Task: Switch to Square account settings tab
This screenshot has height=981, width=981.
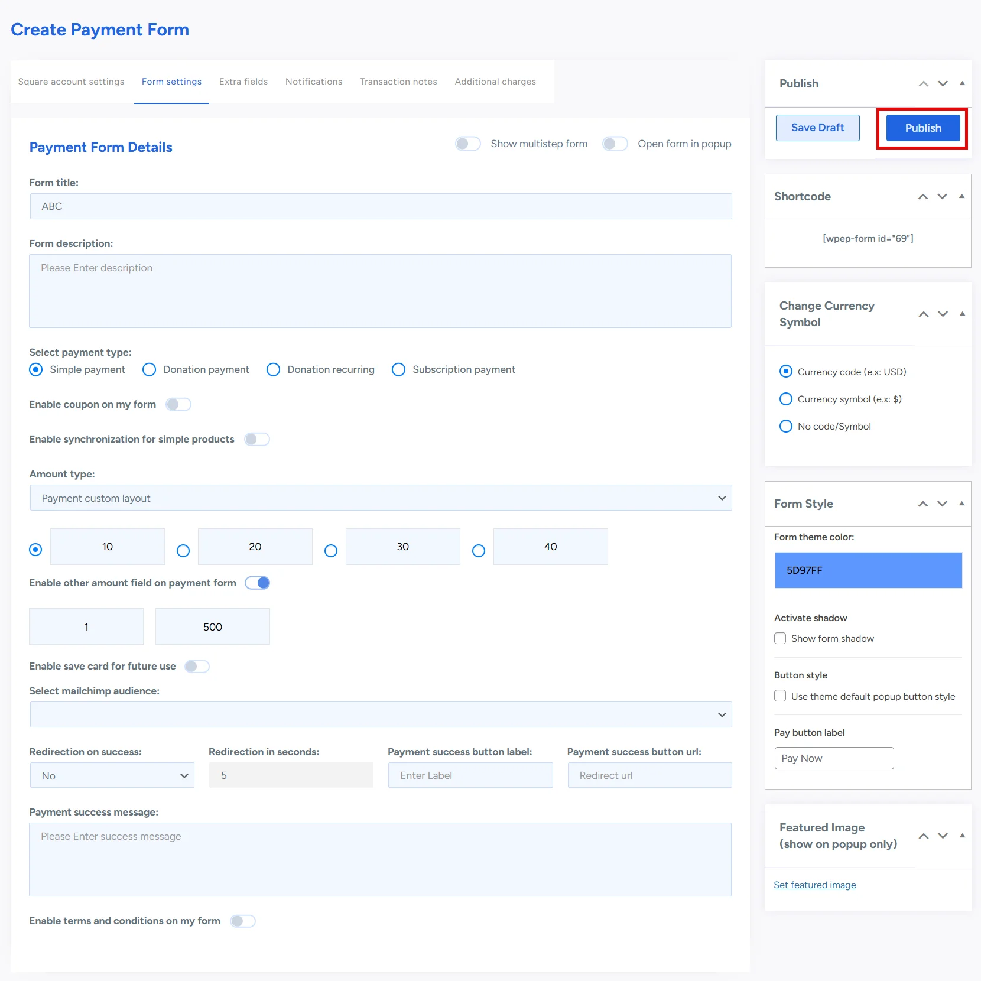Action: coord(71,82)
